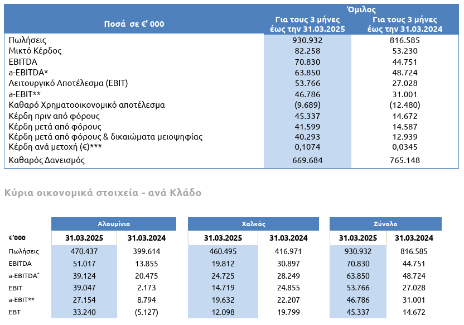Click the 'Κύρια οικονομικά στοιχεία - ανά Κλάδο' heading
This screenshot has height=325, width=464.
tap(103, 193)
